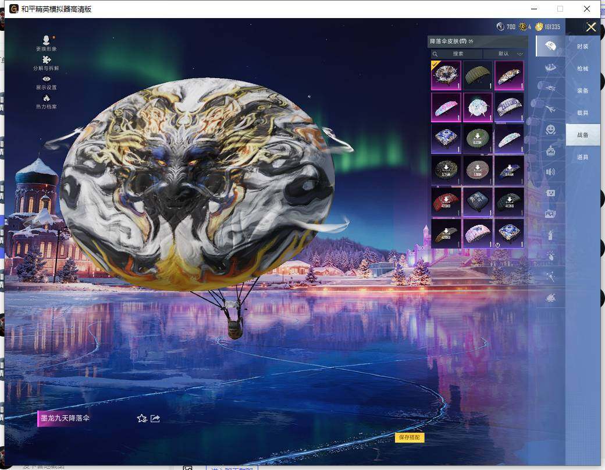Click the info icon beside 降落伞皮肤(17)

tap(471, 41)
